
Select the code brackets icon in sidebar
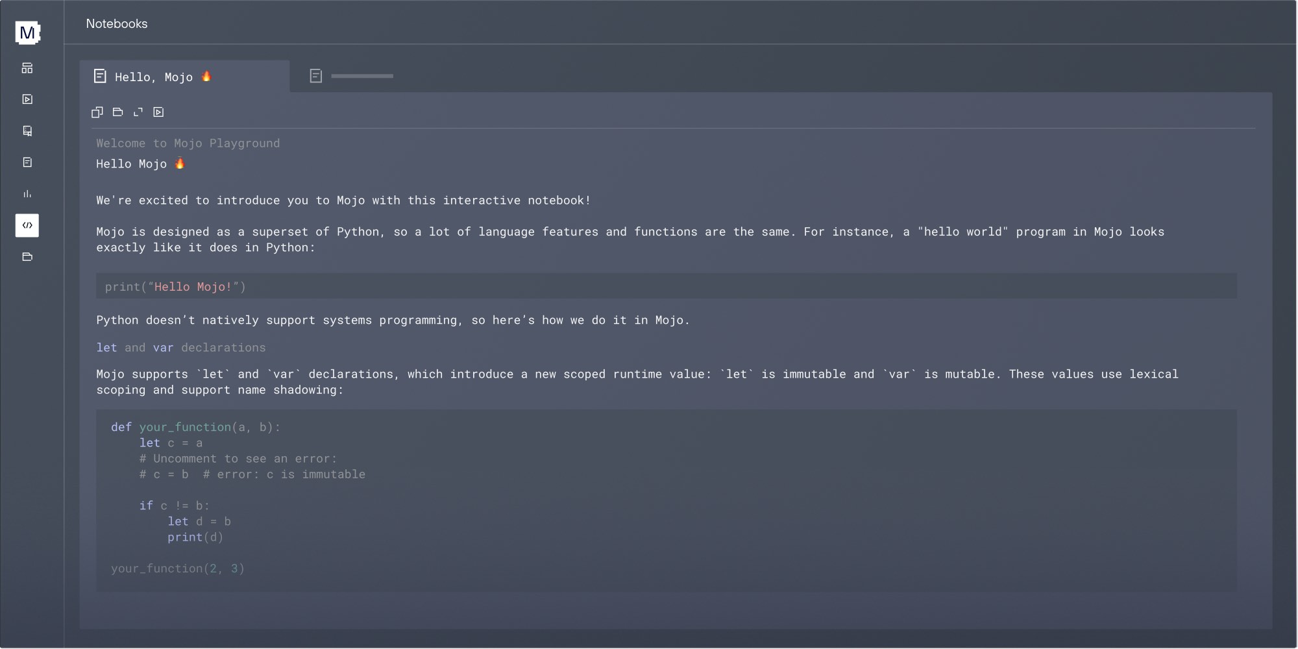tap(27, 225)
